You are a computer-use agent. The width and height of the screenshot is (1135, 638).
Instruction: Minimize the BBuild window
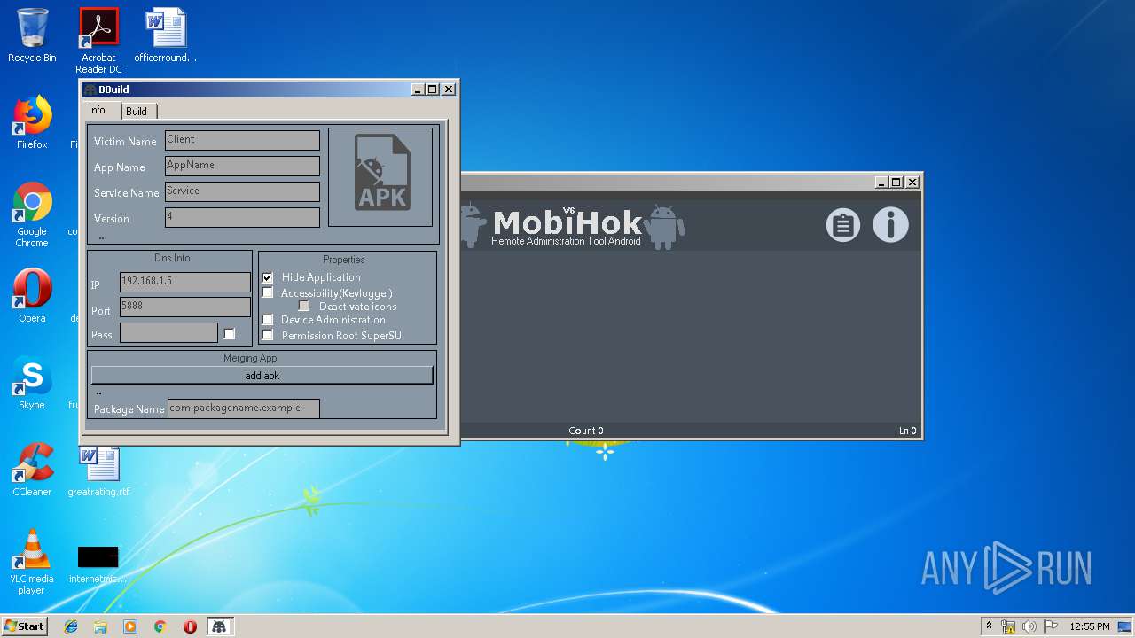click(x=419, y=89)
